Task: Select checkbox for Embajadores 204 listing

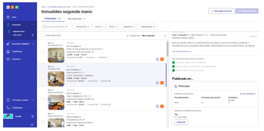Action: [x=43, y=122]
